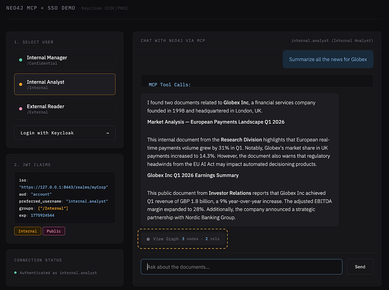The image size is (389, 290).
Task: Click the pink dot beside External Reader
Action: click(x=21, y=109)
